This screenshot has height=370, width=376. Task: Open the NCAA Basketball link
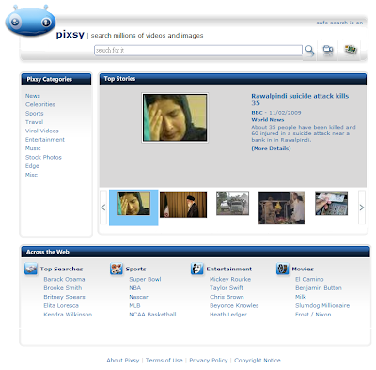(152, 315)
